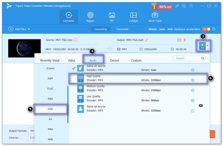Show the Converted list
This screenshot has height=146, width=223.
point(122,29)
